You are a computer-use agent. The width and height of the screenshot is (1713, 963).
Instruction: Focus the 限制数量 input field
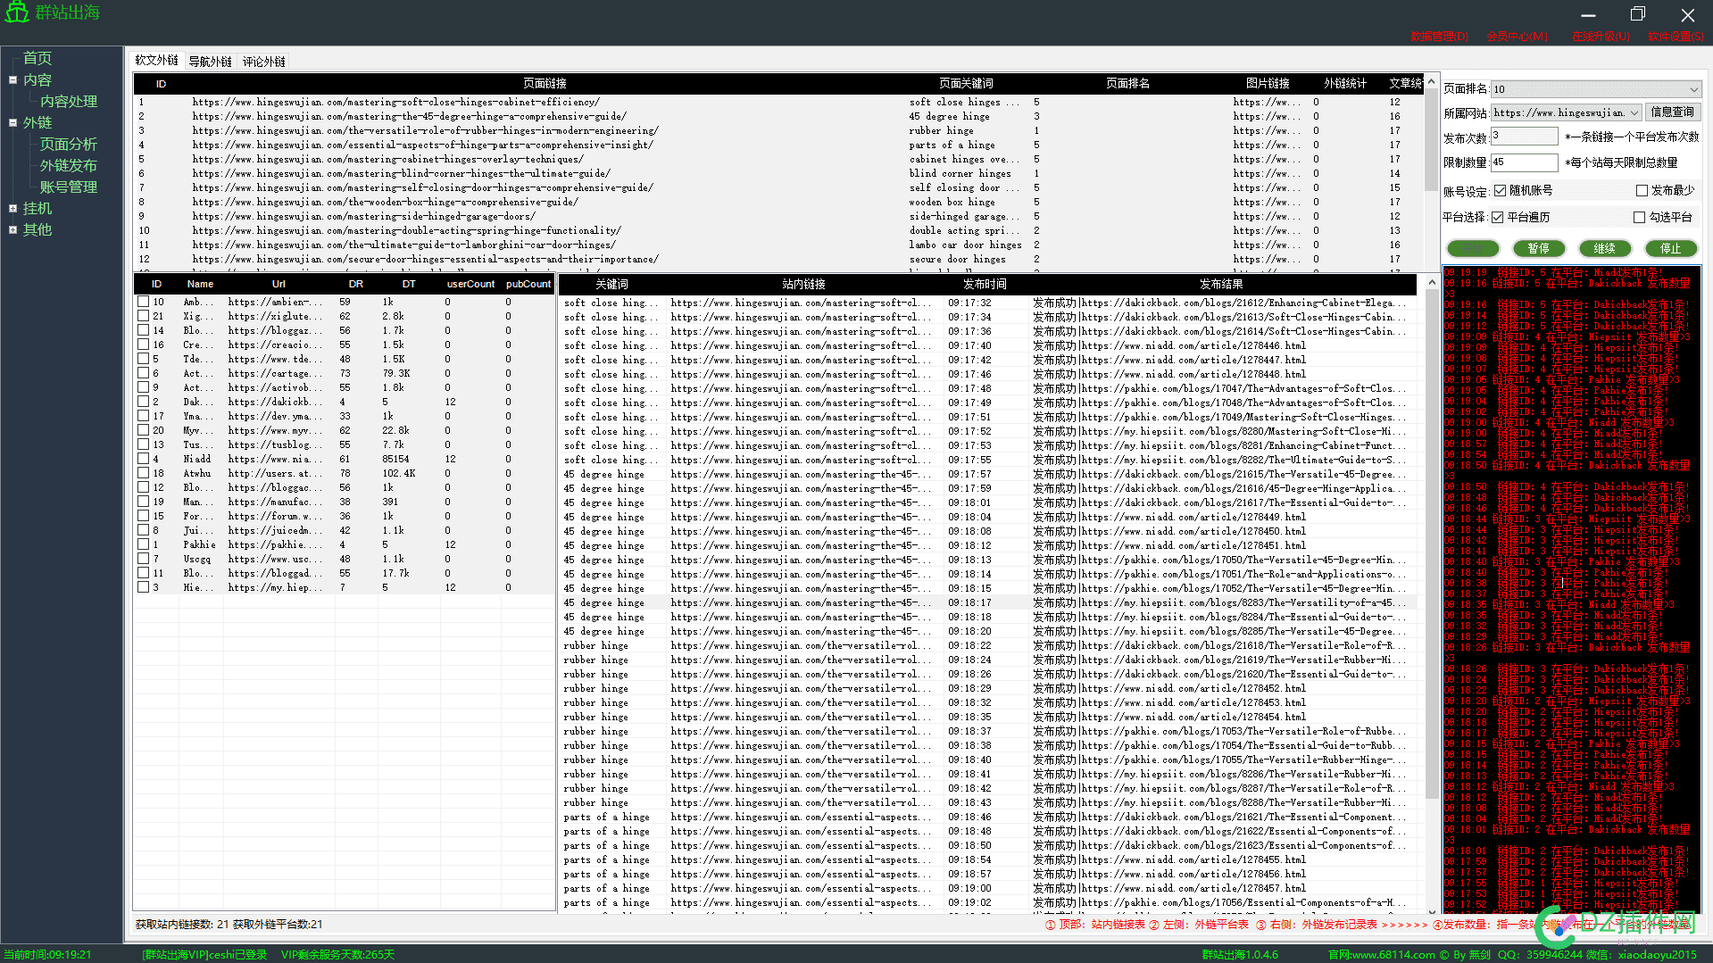point(1524,162)
